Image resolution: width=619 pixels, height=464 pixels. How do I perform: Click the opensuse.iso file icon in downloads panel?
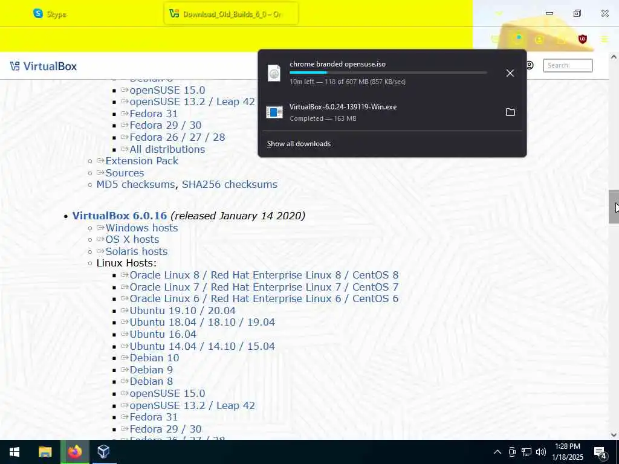coord(274,73)
